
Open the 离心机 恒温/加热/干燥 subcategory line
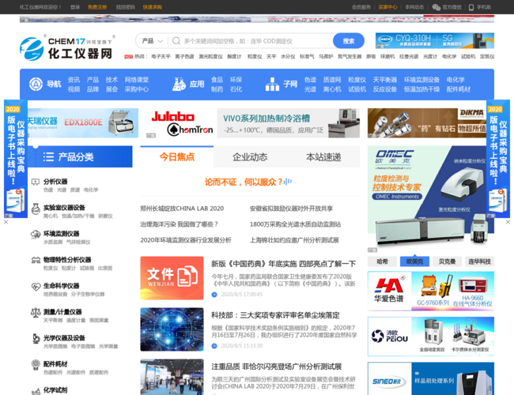[x=78, y=216]
